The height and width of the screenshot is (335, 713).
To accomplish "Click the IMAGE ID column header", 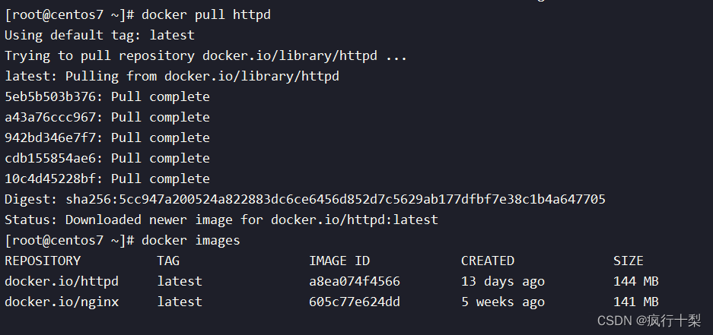I will click(x=339, y=261).
